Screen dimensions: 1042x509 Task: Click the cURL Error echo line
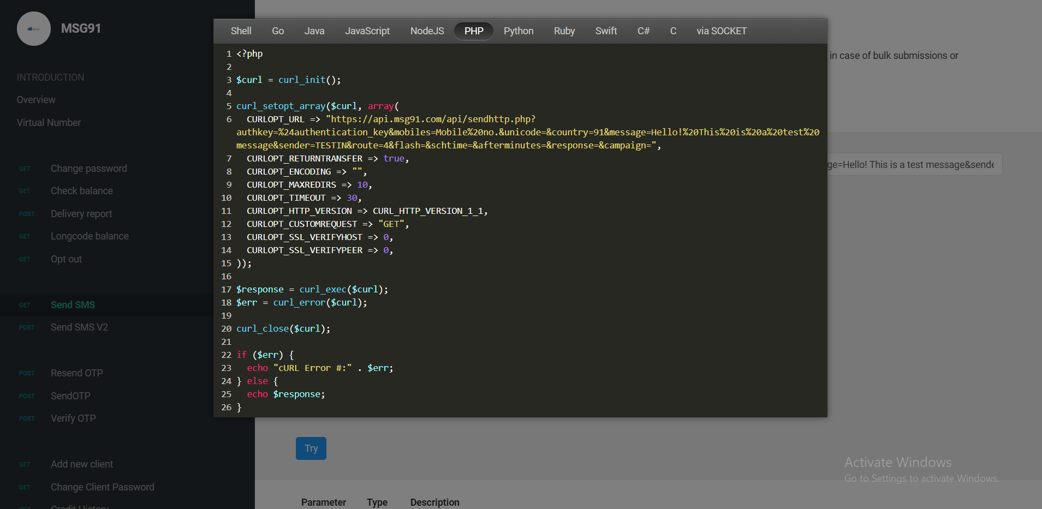(320, 368)
